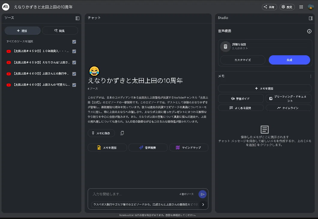The width and height of the screenshot is (318, 219).
Task: Click the 詳細な会話 speaker icon
Action: tap(225, 47)
